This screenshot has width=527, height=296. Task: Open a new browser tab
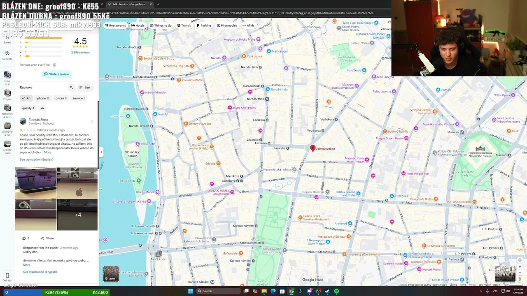point(158,4)
